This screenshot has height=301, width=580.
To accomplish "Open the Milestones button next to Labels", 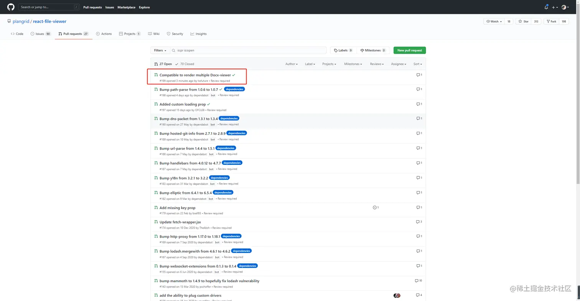I will click(373, 50).
